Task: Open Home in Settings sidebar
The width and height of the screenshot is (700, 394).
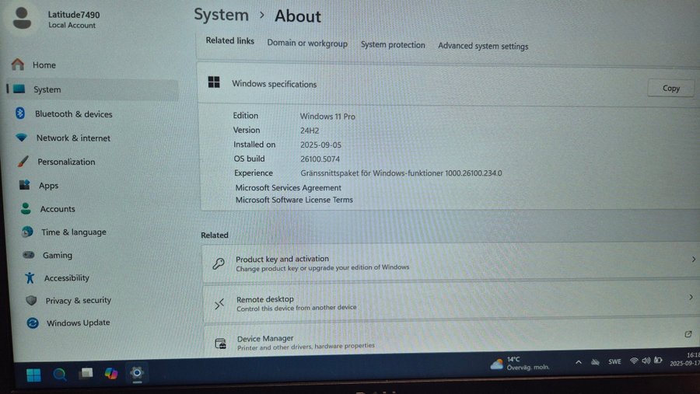Action: click(44, 65)
